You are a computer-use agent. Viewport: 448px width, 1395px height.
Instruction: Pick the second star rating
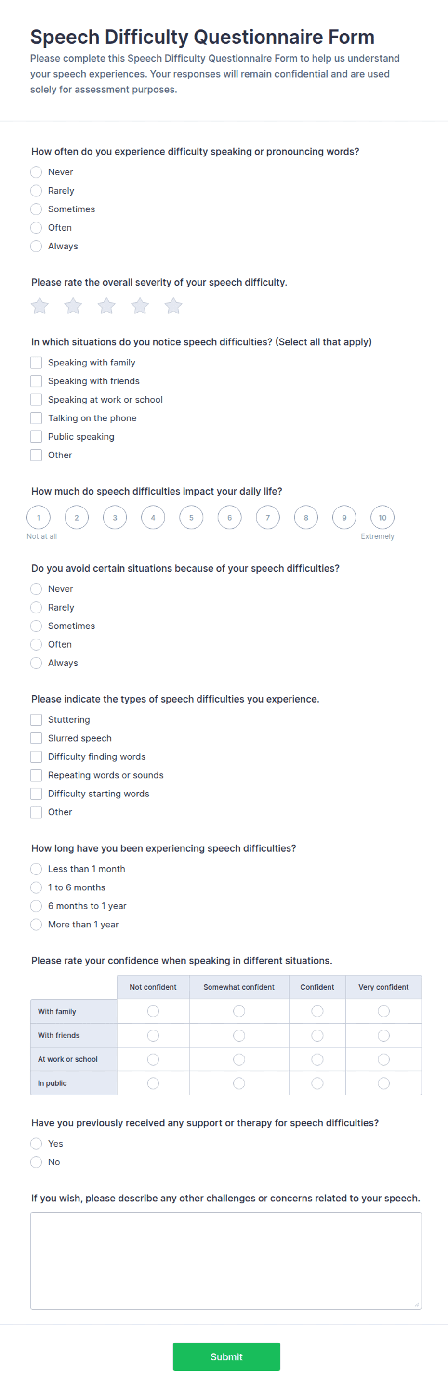(73, 305)
